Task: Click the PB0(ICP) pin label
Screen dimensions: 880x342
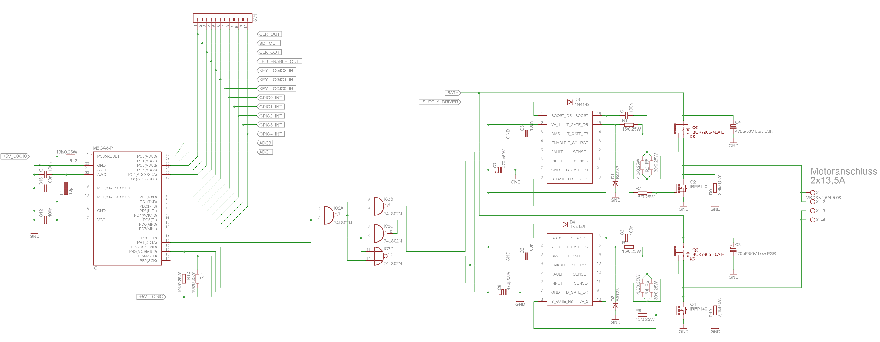Action: 149,238
